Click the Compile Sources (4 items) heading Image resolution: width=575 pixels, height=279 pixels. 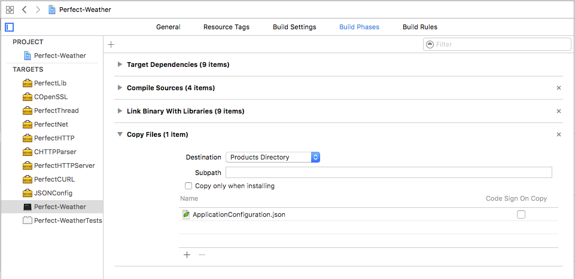tap(171, 88)
